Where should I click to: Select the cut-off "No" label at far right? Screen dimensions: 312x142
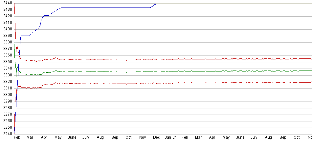(x=309, y=138)
